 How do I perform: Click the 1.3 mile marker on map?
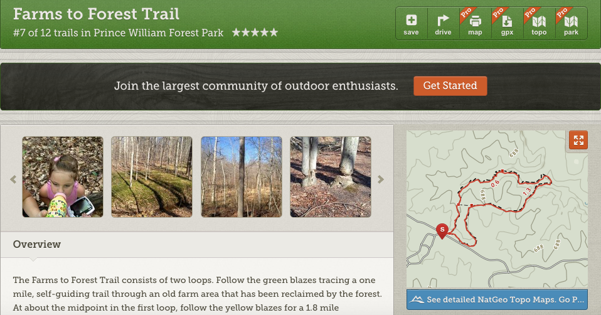pyautogui.click(x=527, y=191)
